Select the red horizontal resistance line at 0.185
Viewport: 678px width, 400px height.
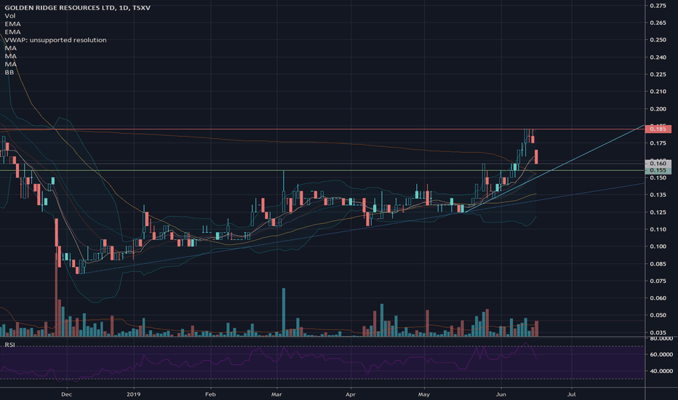tap(322, 129)
